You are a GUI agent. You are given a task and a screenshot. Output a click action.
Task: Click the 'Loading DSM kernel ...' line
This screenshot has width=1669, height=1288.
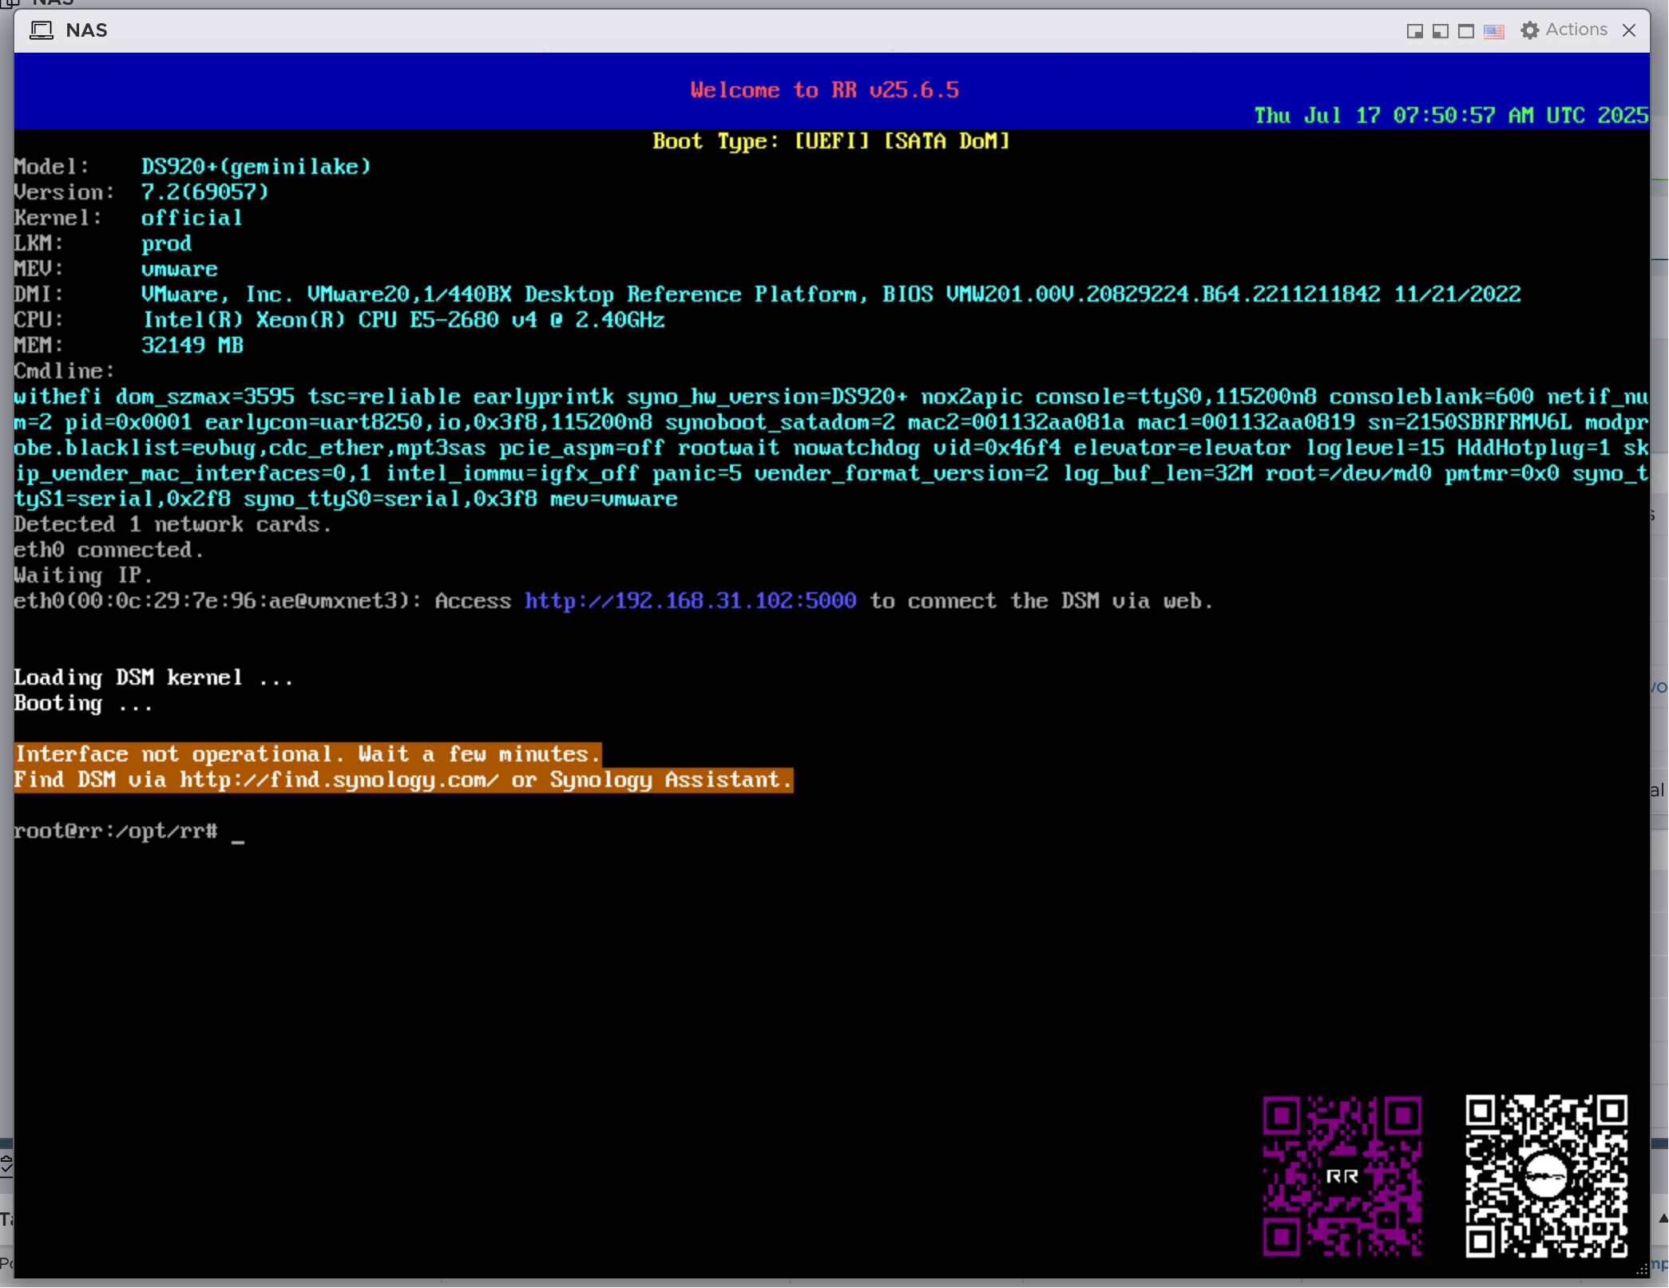point(153,678)
